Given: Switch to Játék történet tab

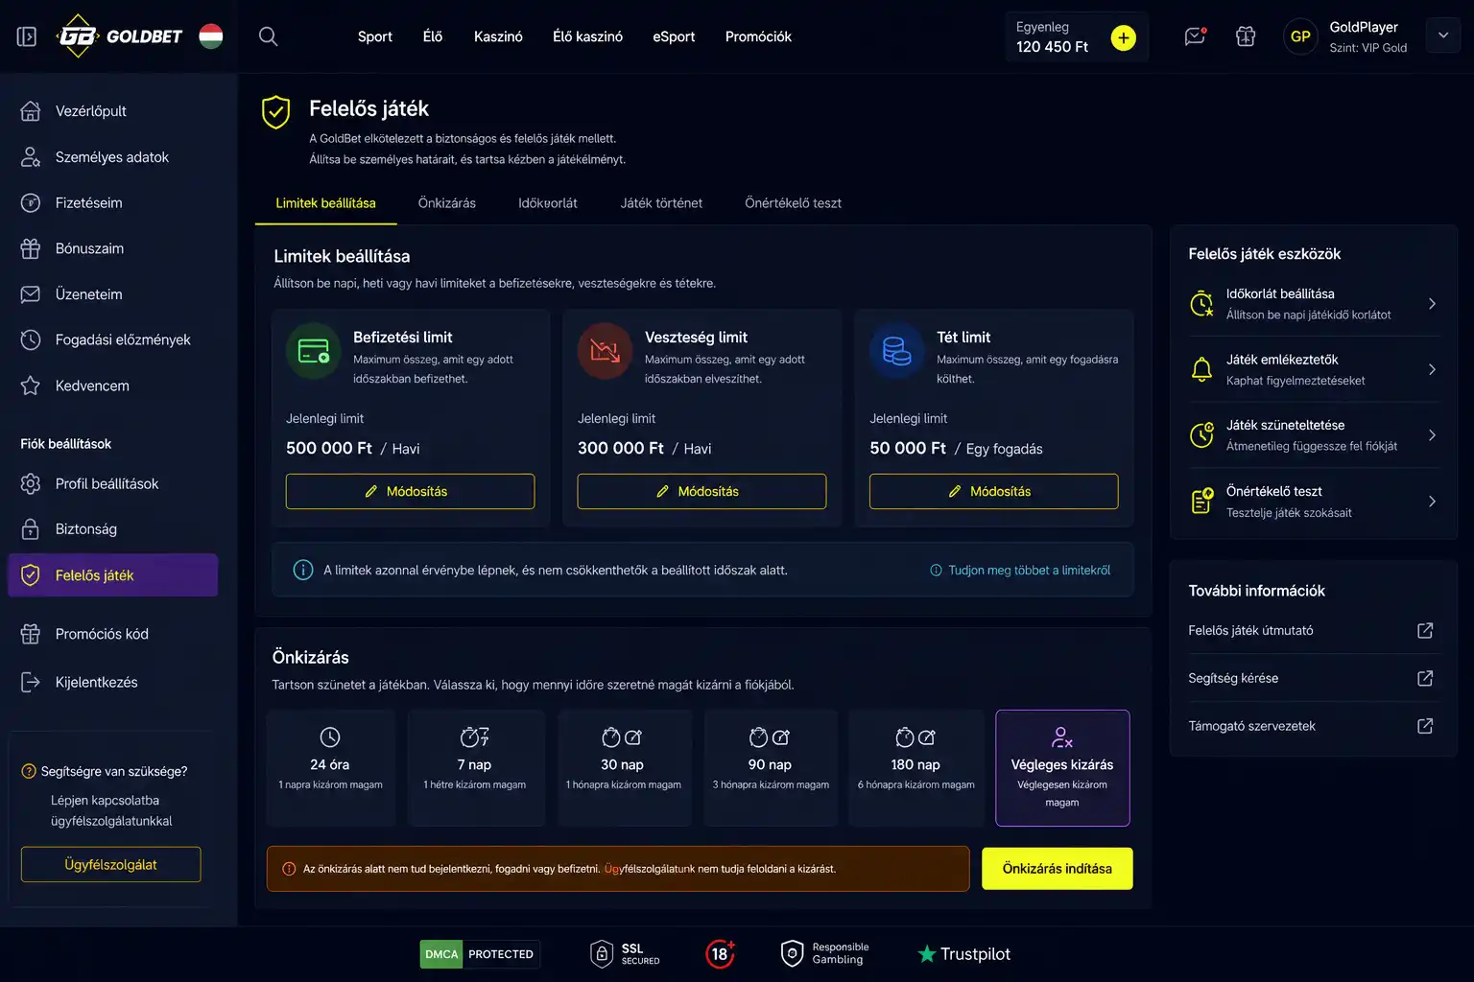Looking at the screenshot, I should click(x=661, y=203).
